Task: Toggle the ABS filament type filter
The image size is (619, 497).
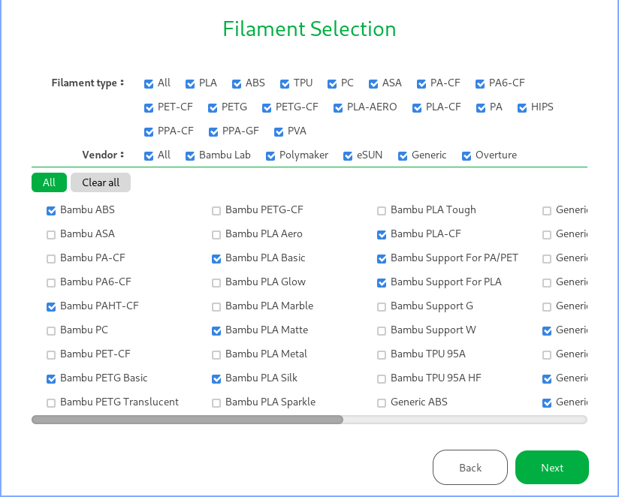Action: pyautogui.click(x=237, y=83)
